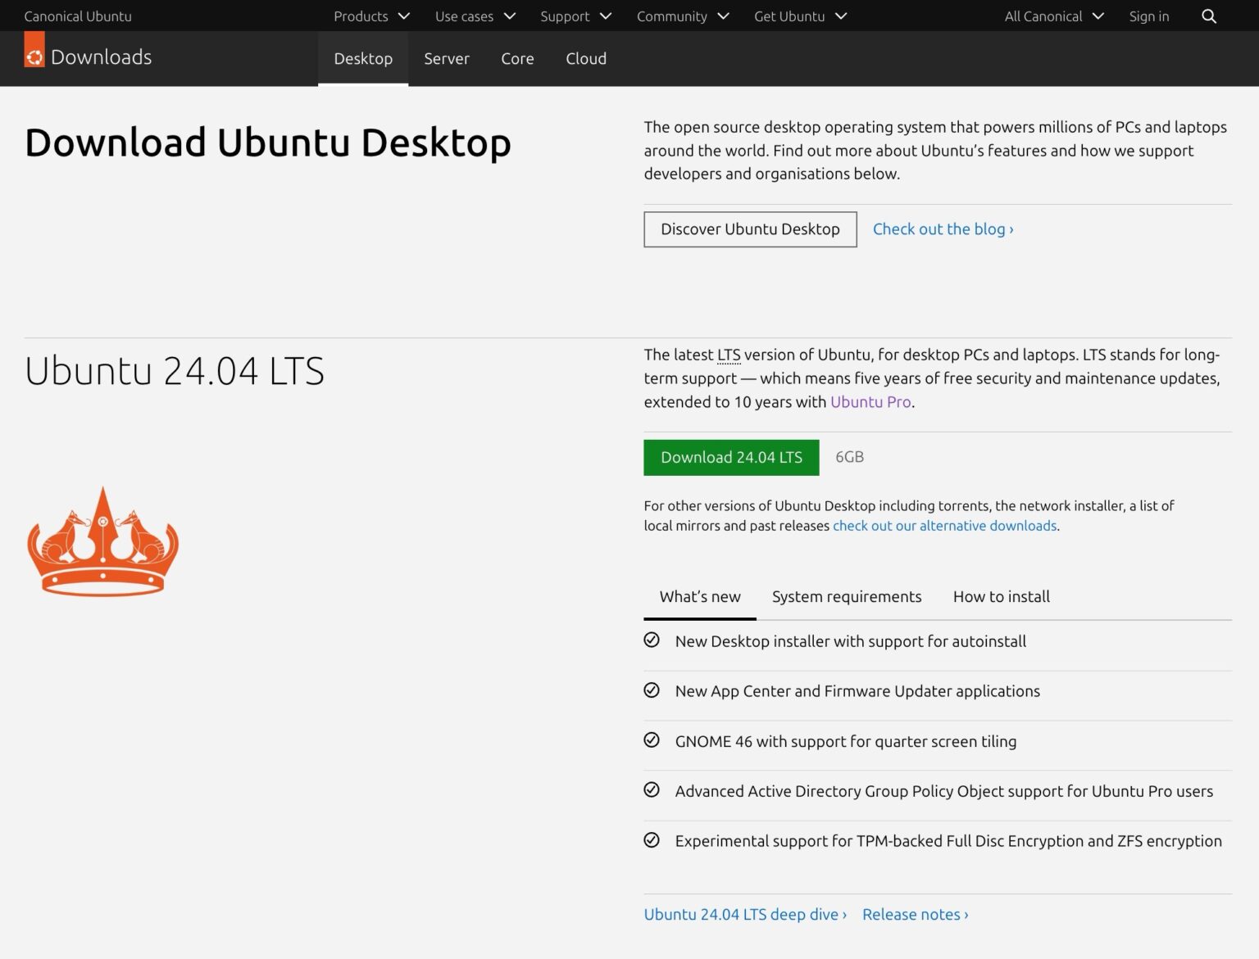Viewport: 1259px width, 959px height.
Task: Click the checkmark beside Active Directory feature
Action: [x=652, y=790]
